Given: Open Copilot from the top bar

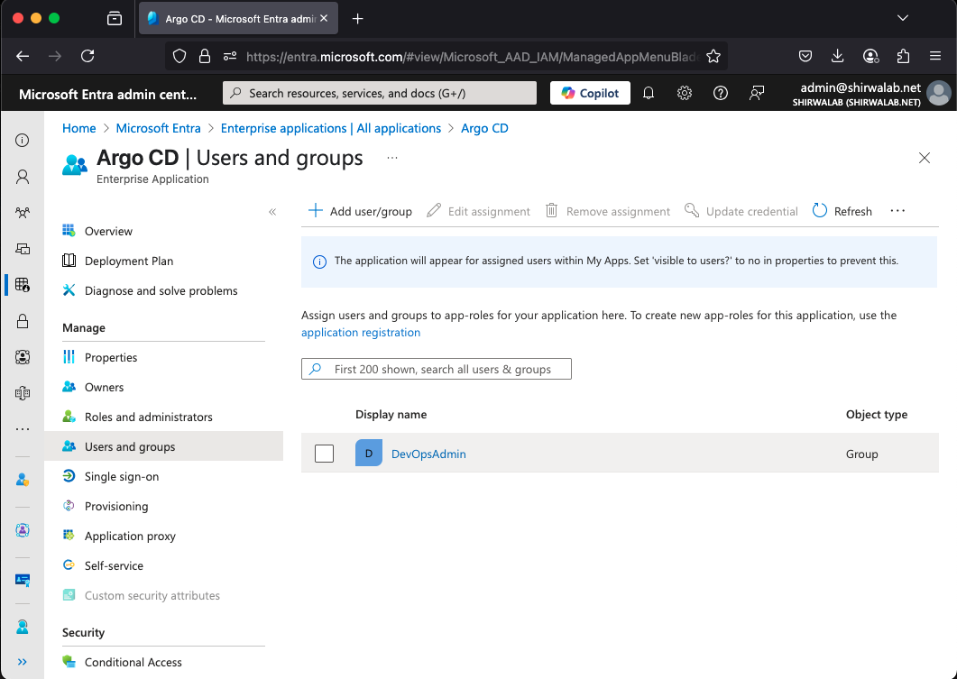Looking at the screenshot, I should tap(590, 93).
